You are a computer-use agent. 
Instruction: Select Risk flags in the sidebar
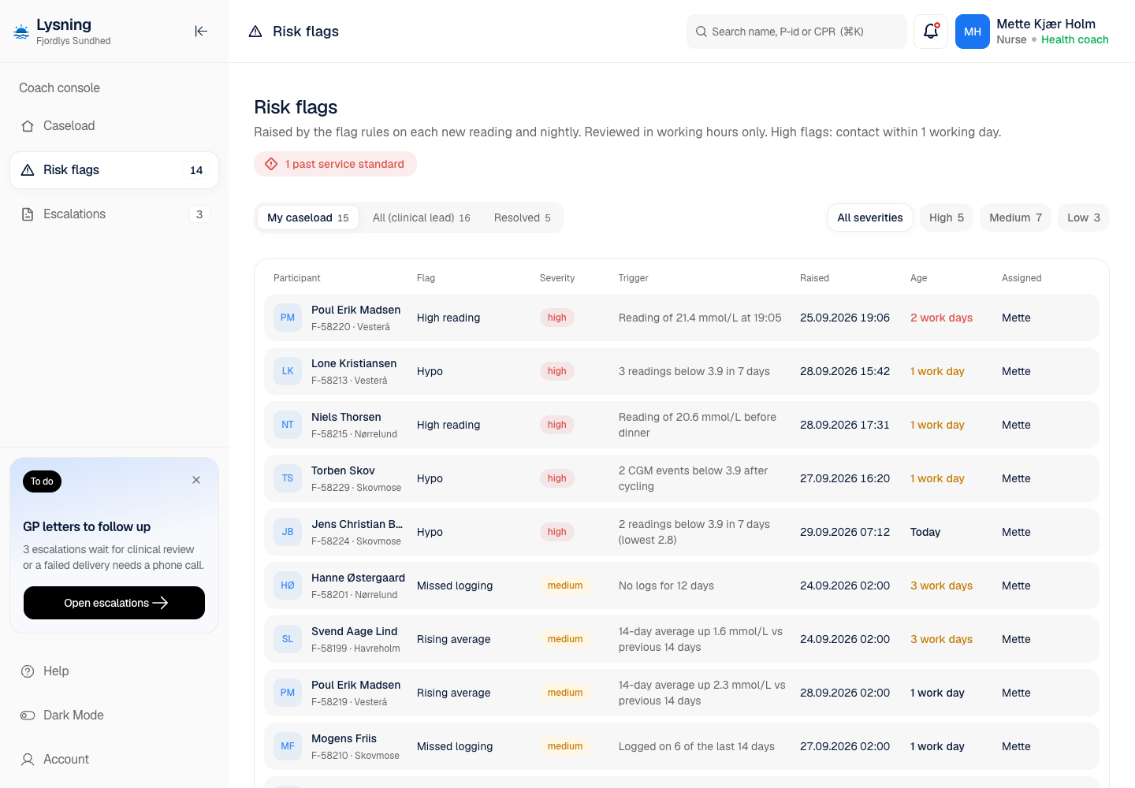click(114, 170)
